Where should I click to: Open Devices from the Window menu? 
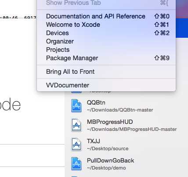coord(106,33)
